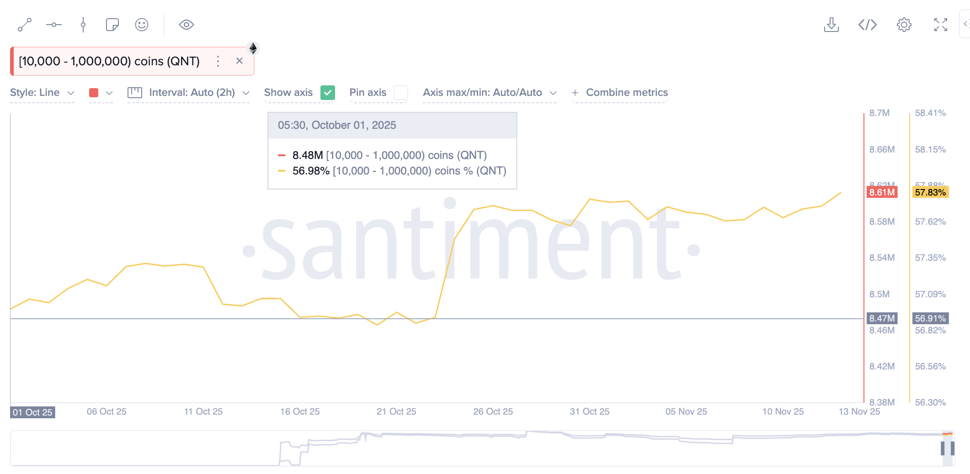Open the Axis max/min dropdown
Image resolution: width=970 pixels, height=474 pixels.
point(490,92)
